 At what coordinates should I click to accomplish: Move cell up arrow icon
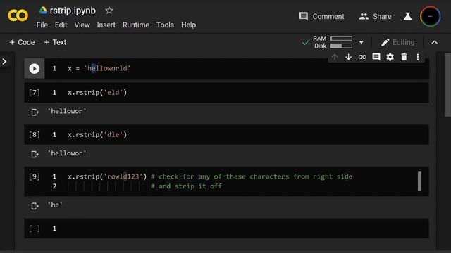tap(335, 57)
